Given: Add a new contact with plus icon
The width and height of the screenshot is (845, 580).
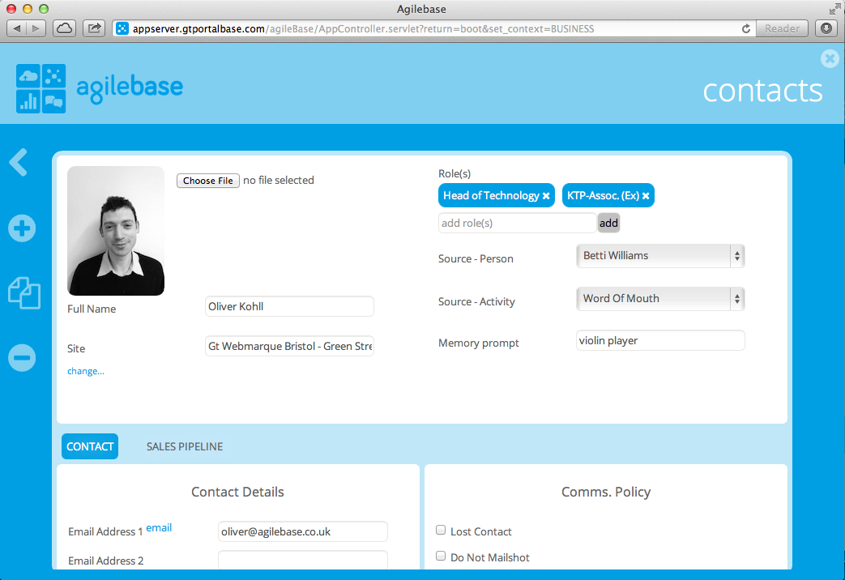Looking at the screenshot, I should pyautogui.click(x=22, y=228).
